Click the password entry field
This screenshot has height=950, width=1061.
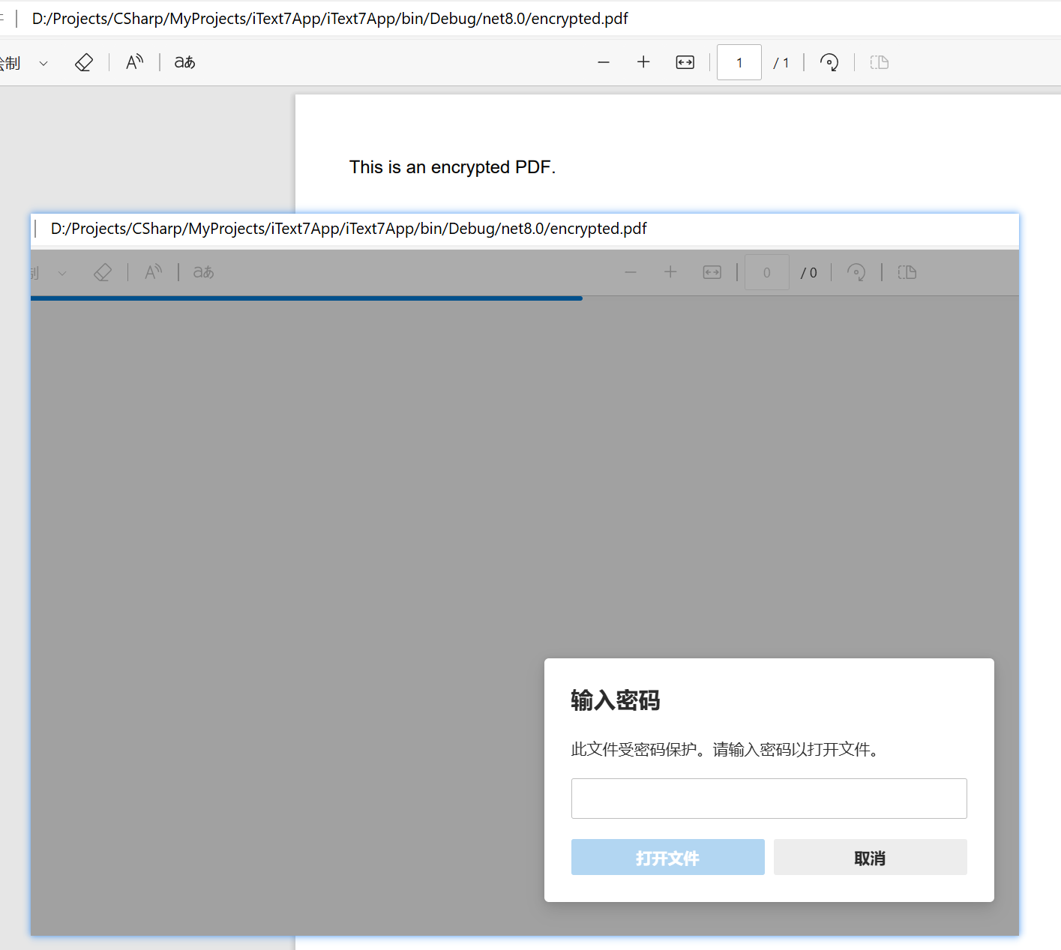click(769, 798)
